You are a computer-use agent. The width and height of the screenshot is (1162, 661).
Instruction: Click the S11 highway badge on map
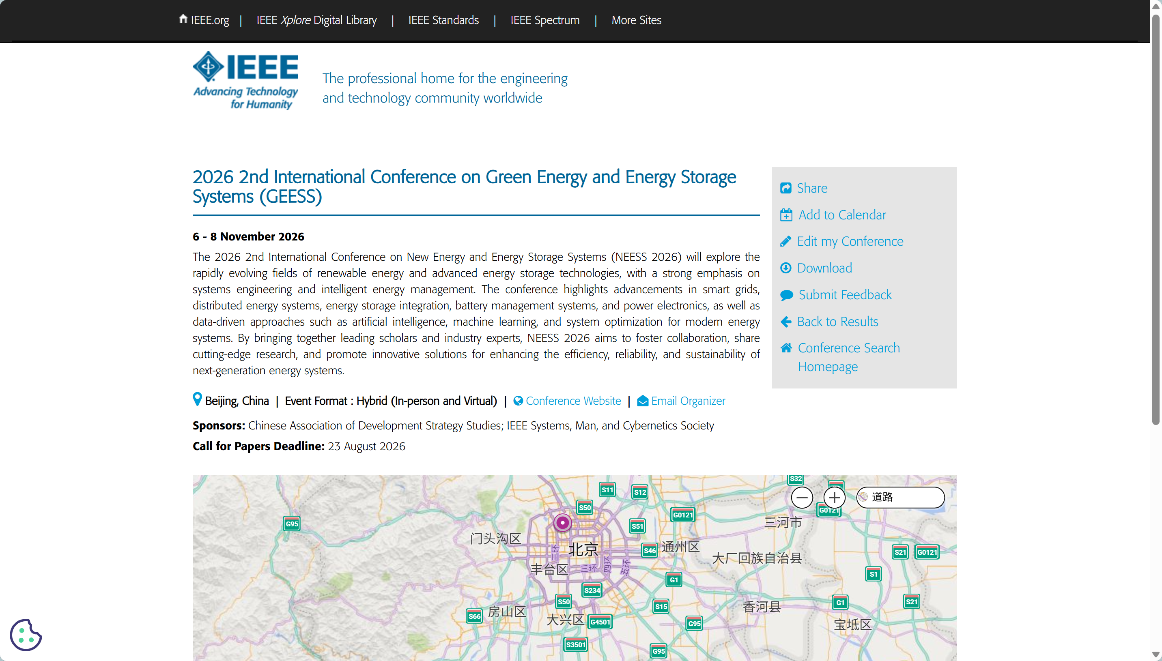607,489
